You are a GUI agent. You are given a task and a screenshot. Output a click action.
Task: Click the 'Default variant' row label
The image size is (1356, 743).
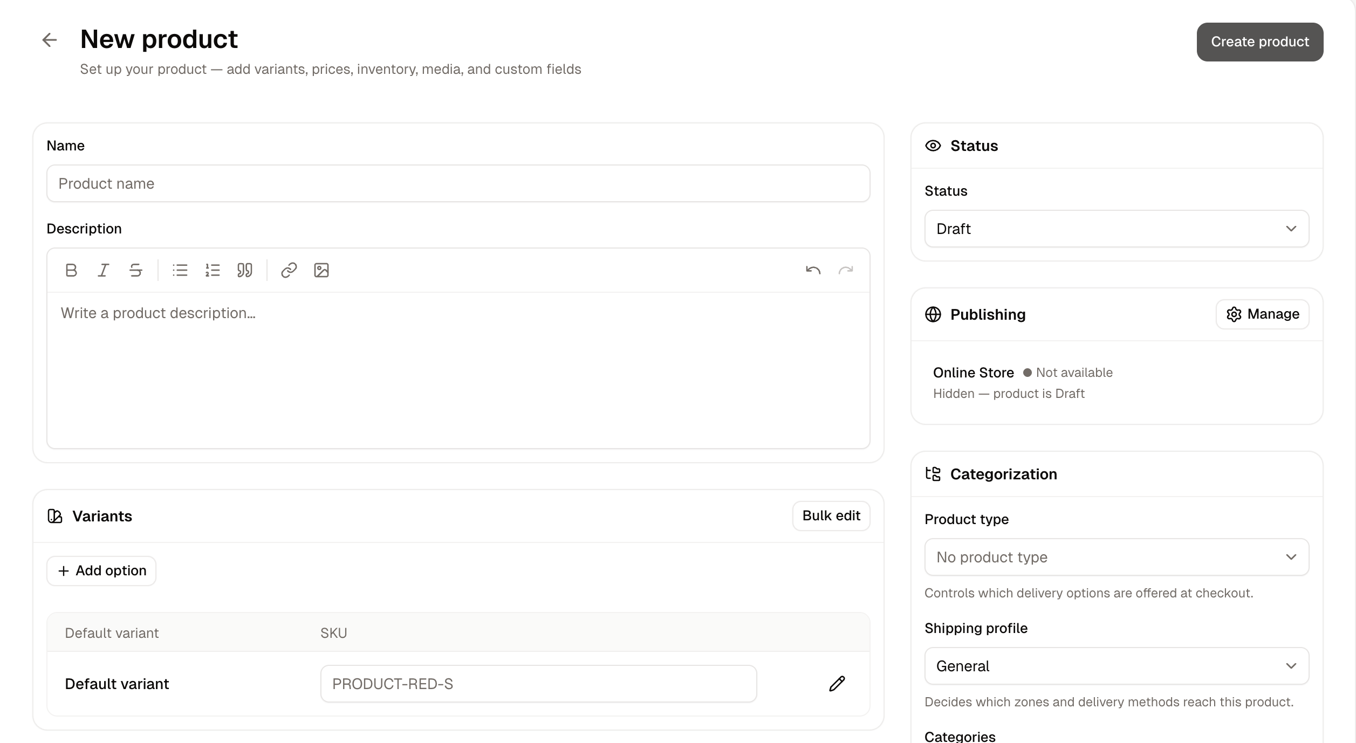click(117, 684)
